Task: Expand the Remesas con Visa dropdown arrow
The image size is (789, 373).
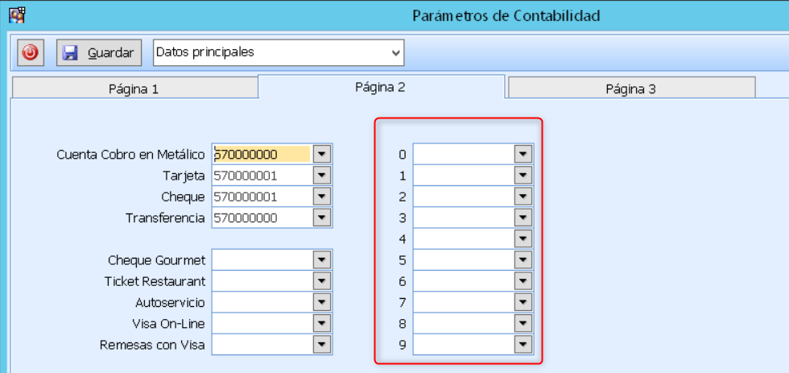Action: [x=322, y=345]
